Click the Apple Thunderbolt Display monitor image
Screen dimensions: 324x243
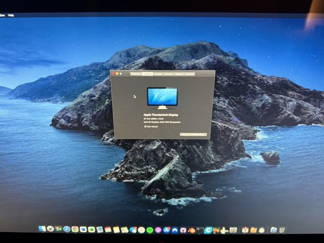[x=162, y=98]
